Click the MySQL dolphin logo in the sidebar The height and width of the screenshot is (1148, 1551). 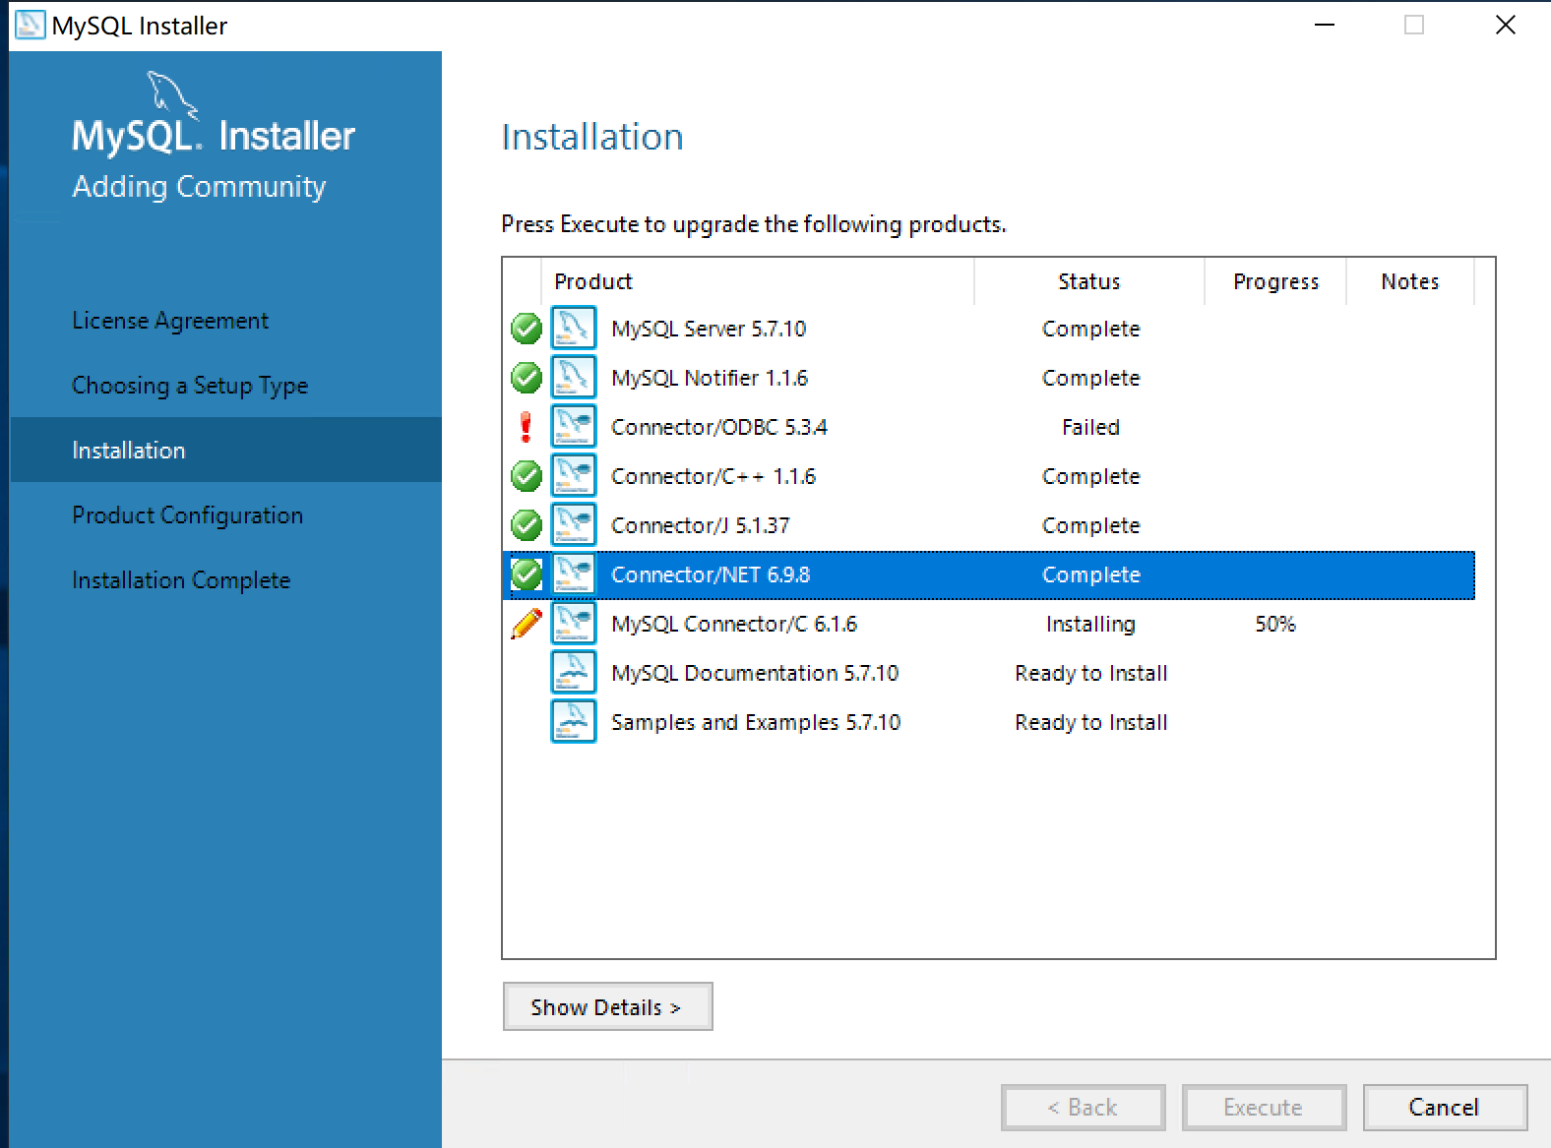click(x=172, y=95)
